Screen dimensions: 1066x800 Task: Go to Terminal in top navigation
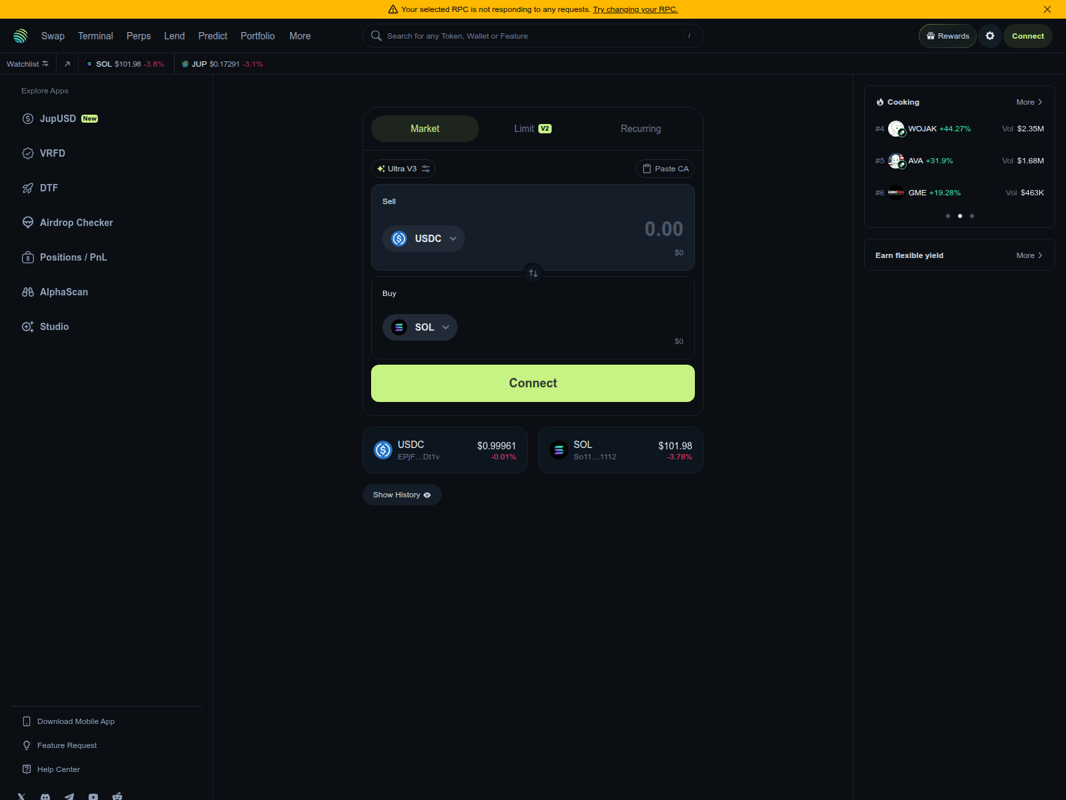[95, 36]
